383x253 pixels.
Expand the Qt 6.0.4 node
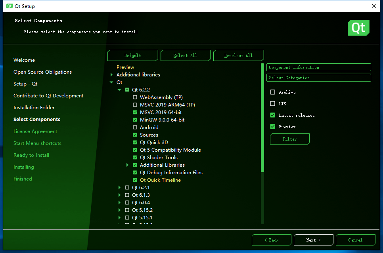pyautogui.click(x=119, y=202)
